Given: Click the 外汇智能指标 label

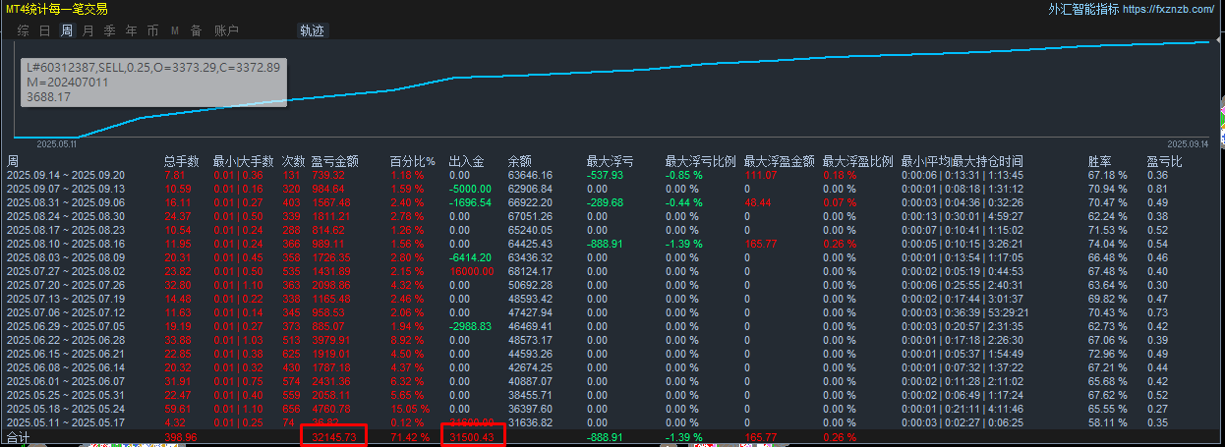Looking at the screenshot, I should [1083, 9].
